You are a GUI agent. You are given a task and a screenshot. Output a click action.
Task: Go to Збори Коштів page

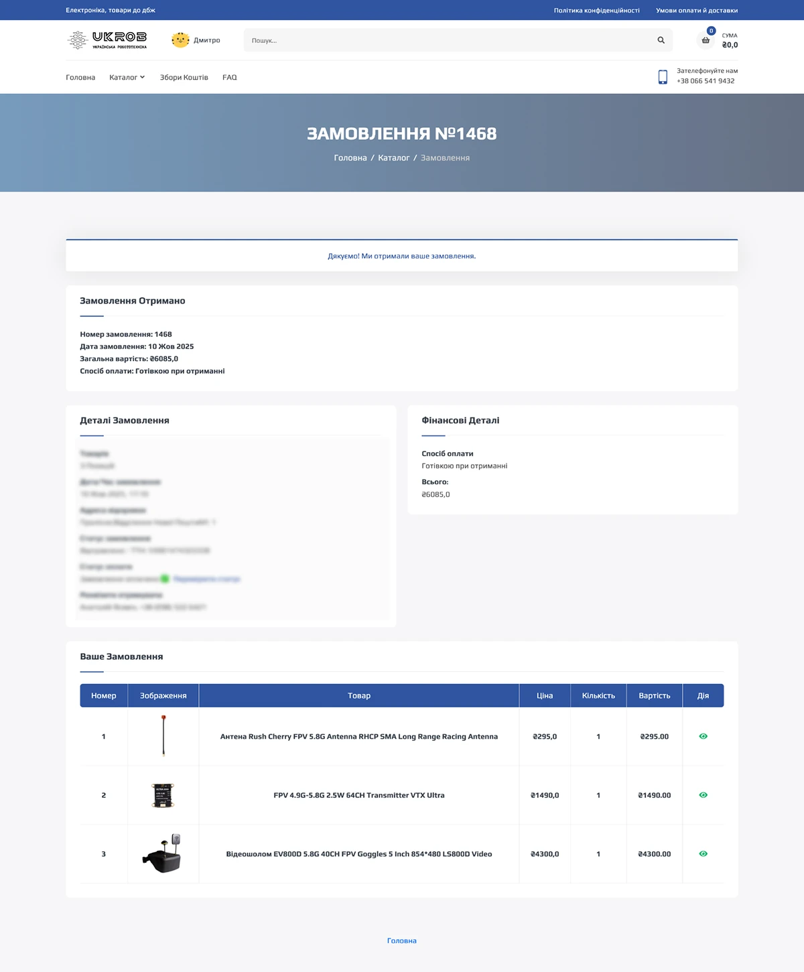pyautogui.click(x=184, y=78)
